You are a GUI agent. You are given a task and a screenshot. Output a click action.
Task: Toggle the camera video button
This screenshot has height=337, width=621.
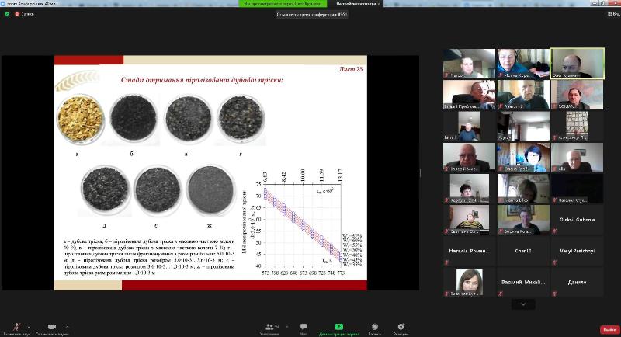[x=52, y=326]
